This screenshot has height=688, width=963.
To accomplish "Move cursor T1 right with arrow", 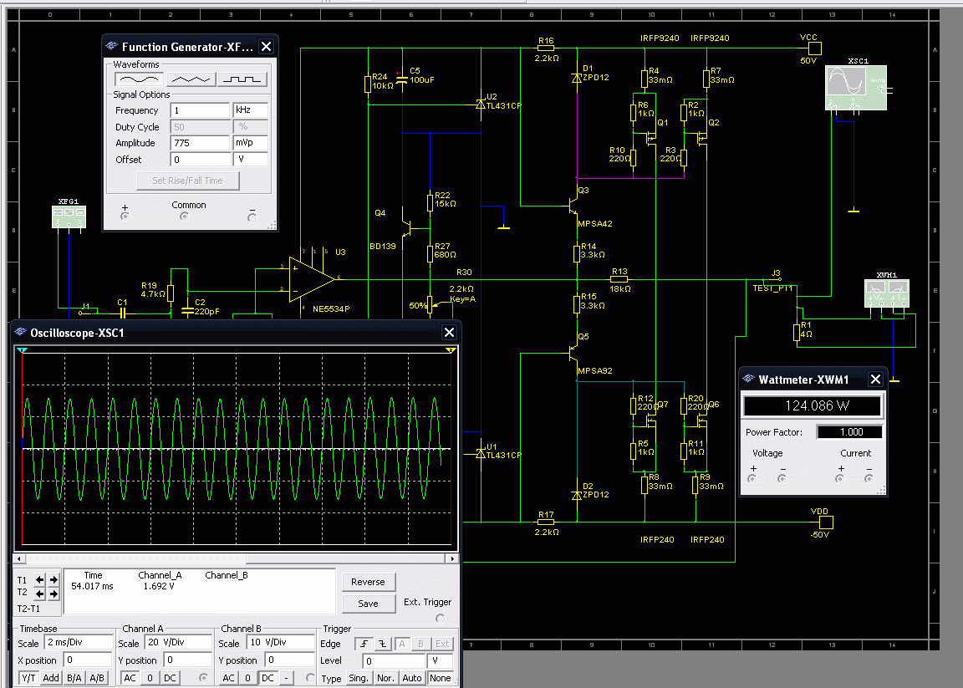I will [x=53, y=579].
